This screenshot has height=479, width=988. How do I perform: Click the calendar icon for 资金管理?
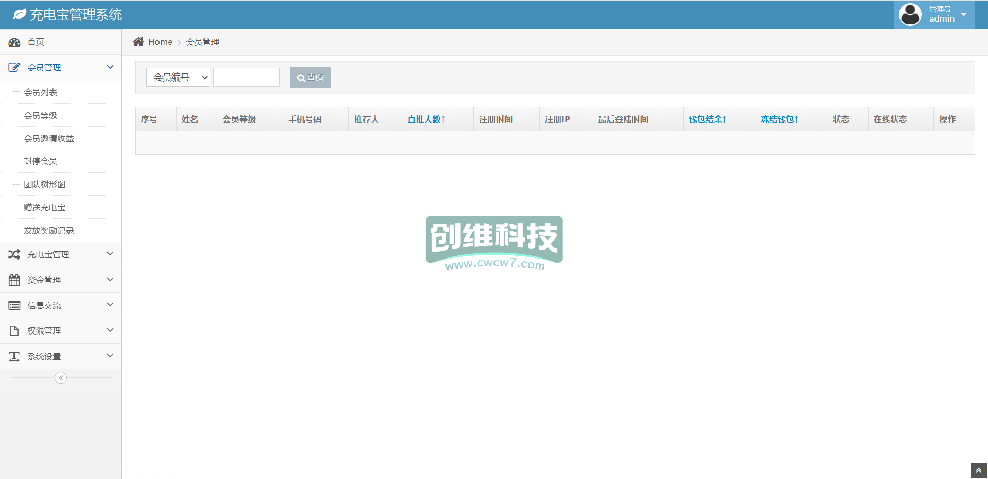pyautogui.click(x=14, y=280)
